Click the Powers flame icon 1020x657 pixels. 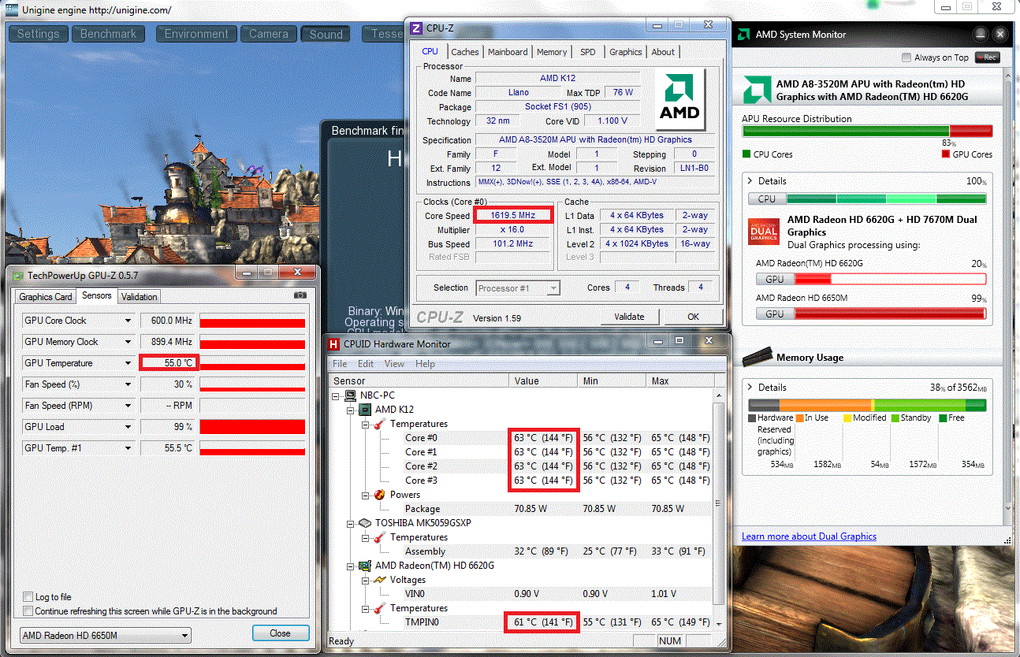(x=381, y=495)
